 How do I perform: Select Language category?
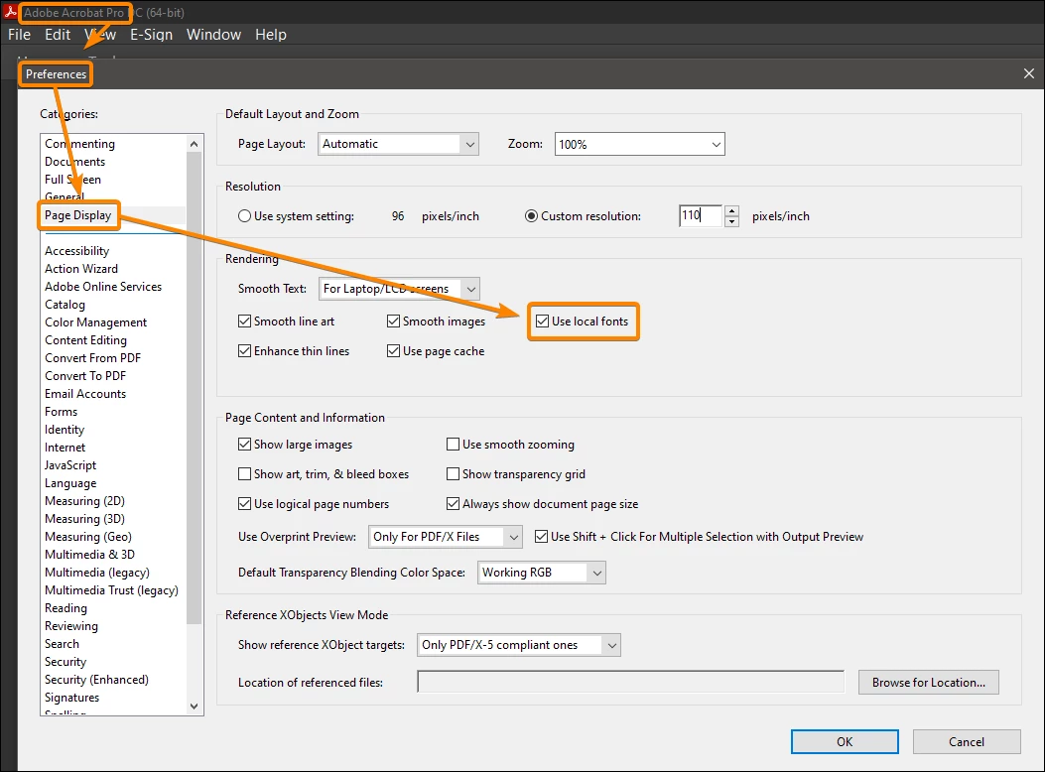70,483
